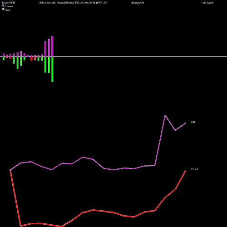The height and width of the screenshot is (227, 227).
Task: Click the 'Daily PVM' title text
Action: pyautogui.click(x=9, y=3)
